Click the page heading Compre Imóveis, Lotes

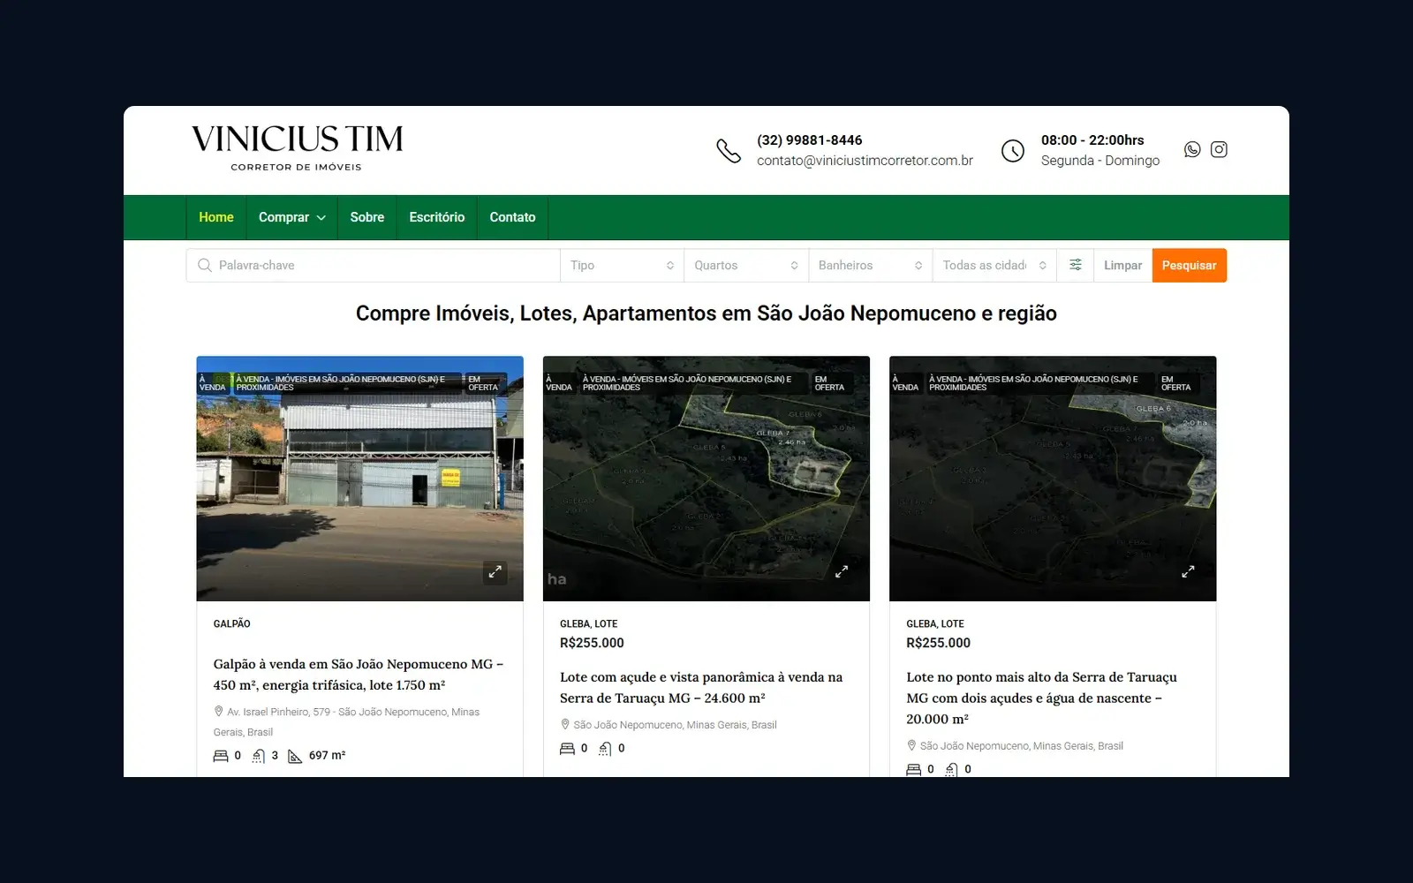pyautogui.click(x=706, y=313)
